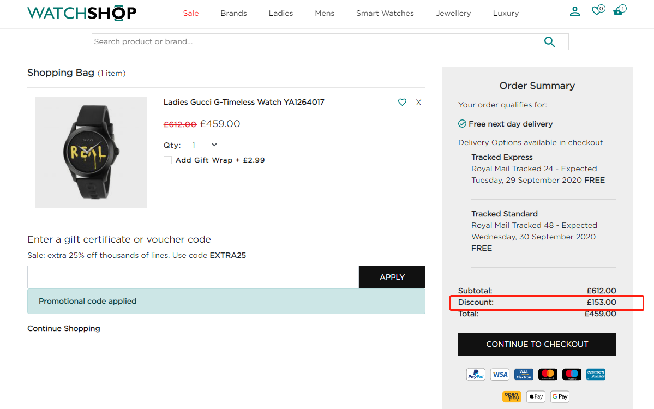
Task: Save Gucci watch to wishlist heart
Action: tap(402, 102)
